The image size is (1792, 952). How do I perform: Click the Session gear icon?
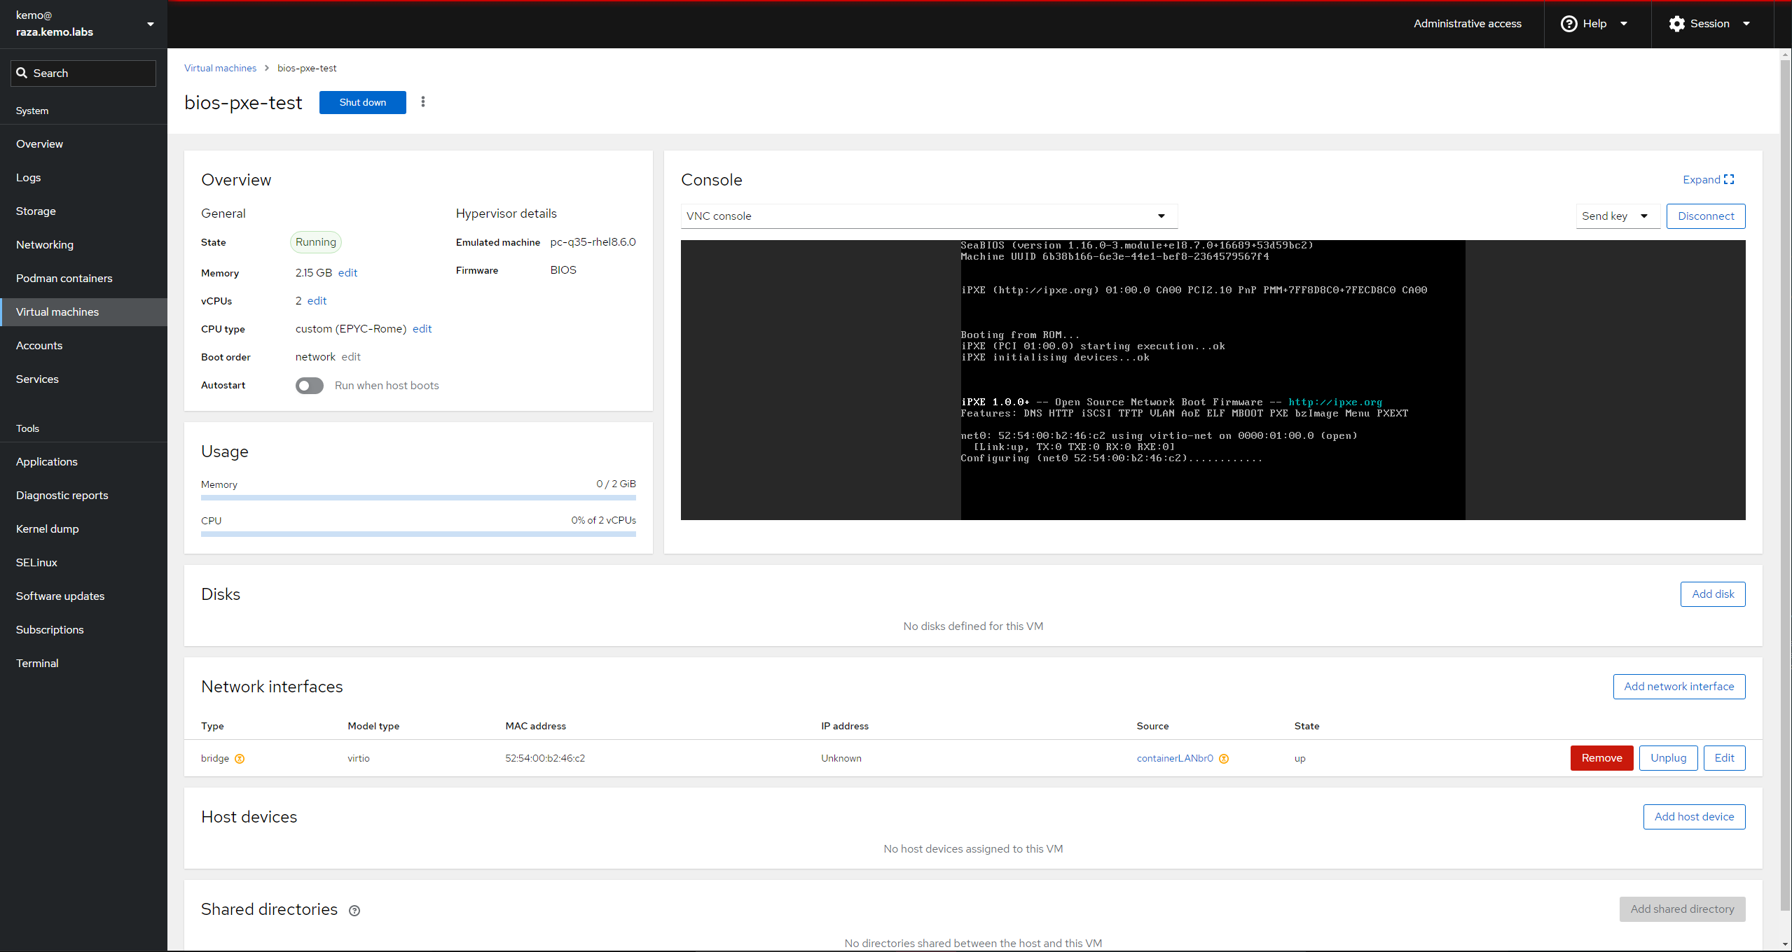point(1676,24)
